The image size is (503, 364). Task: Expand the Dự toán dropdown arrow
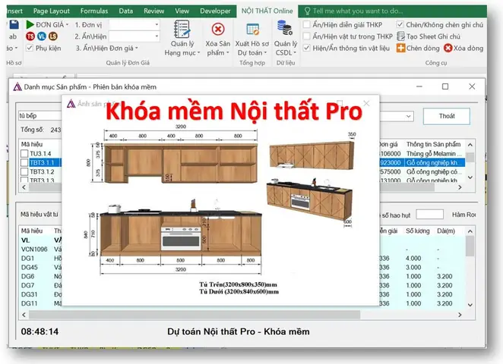pyautogui.click(x=265, y=53)
